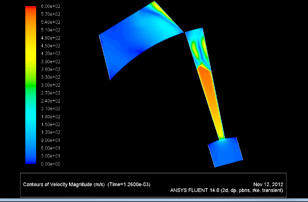Click the Time=1.2600e-03 caption text
This screenshot has width=308, height=202.
pos(130,184)
